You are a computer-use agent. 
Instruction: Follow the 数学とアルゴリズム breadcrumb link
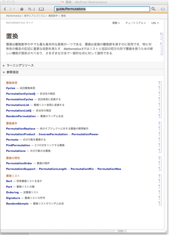pyautogui.click(x=35, y=16)
